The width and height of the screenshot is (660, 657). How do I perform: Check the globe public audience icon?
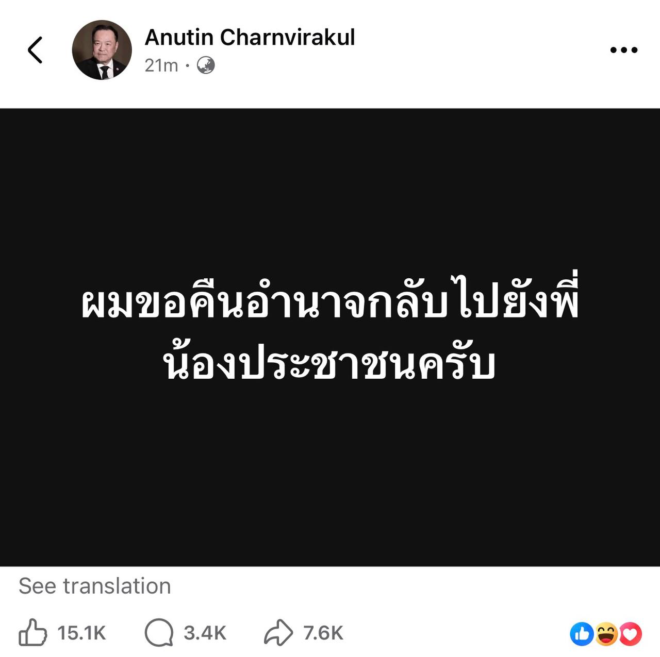tap(206, 65)
